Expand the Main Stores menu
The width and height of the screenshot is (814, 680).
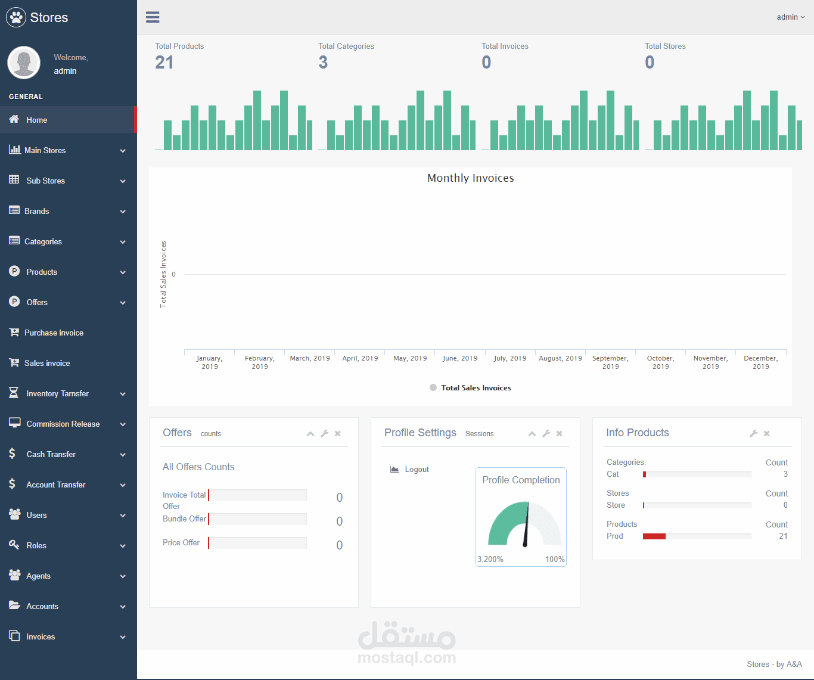[69, 150]
